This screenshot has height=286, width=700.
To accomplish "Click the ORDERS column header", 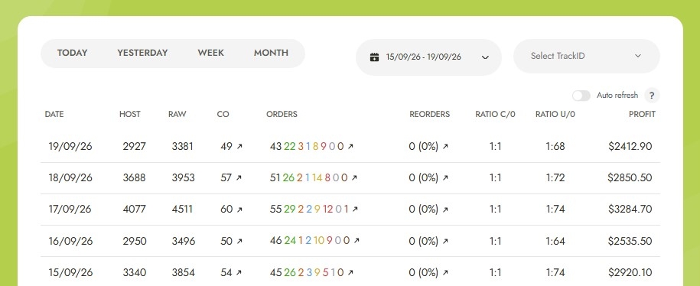I will (x=282, y=114).
